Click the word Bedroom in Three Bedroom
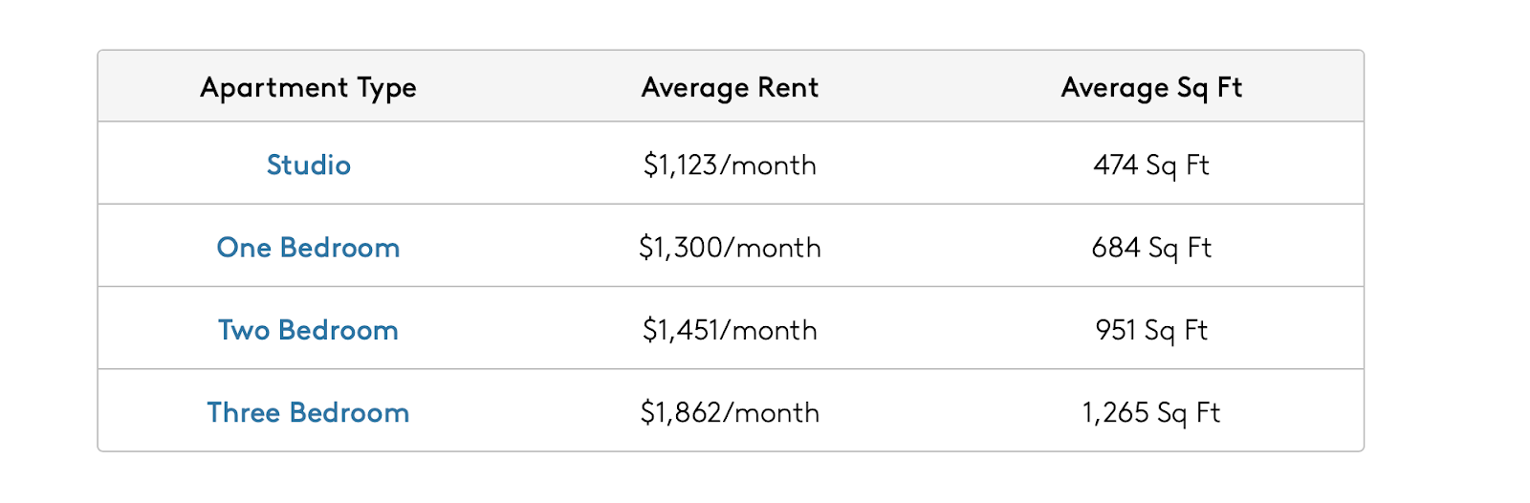The width and height of the screenshot is (1530, 503). 349,411
